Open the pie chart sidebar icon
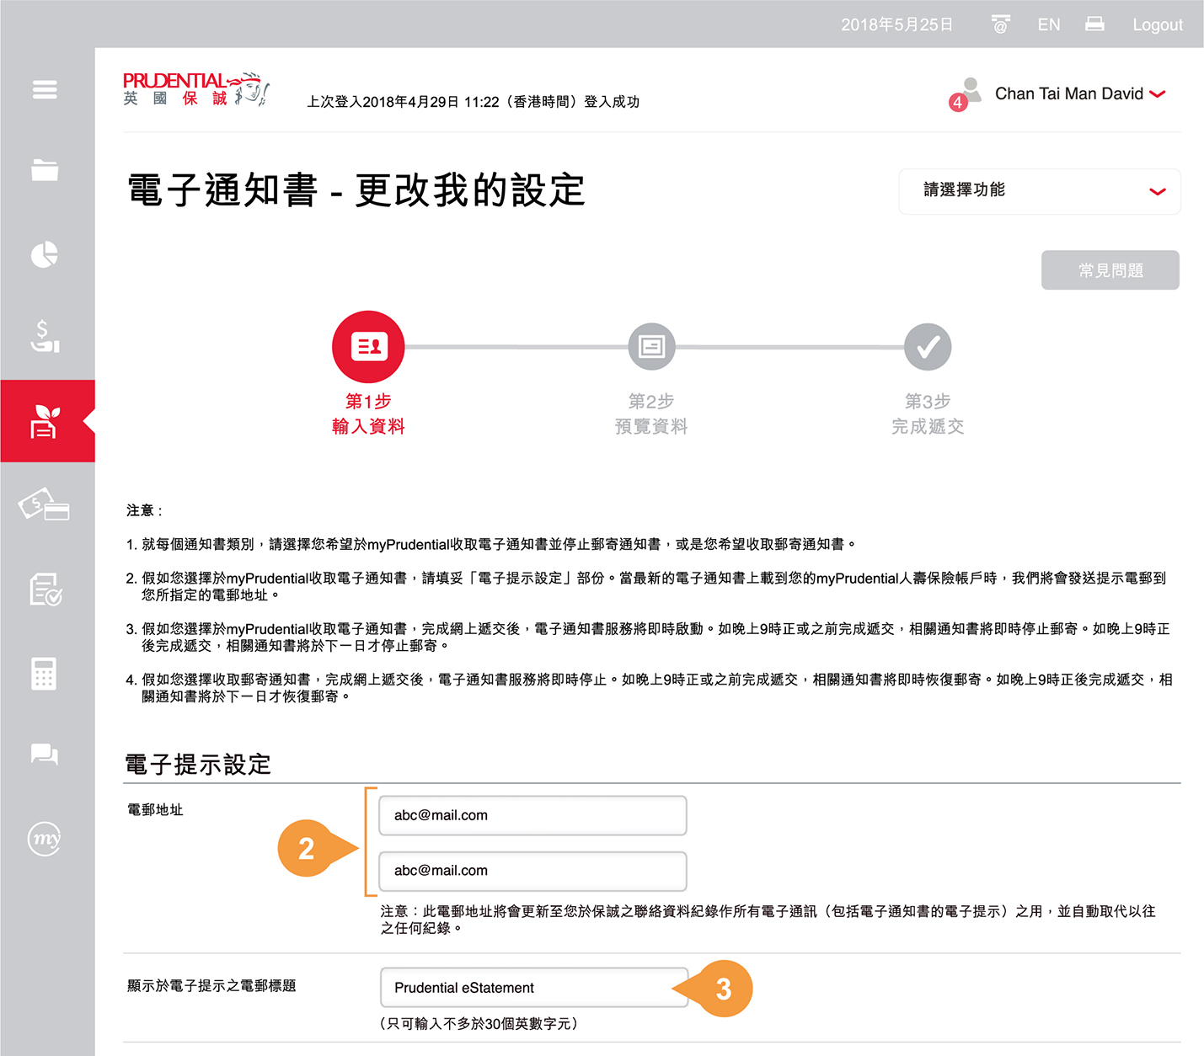The width and height of the screenshot is (1204, 1056). pos(45,254)
